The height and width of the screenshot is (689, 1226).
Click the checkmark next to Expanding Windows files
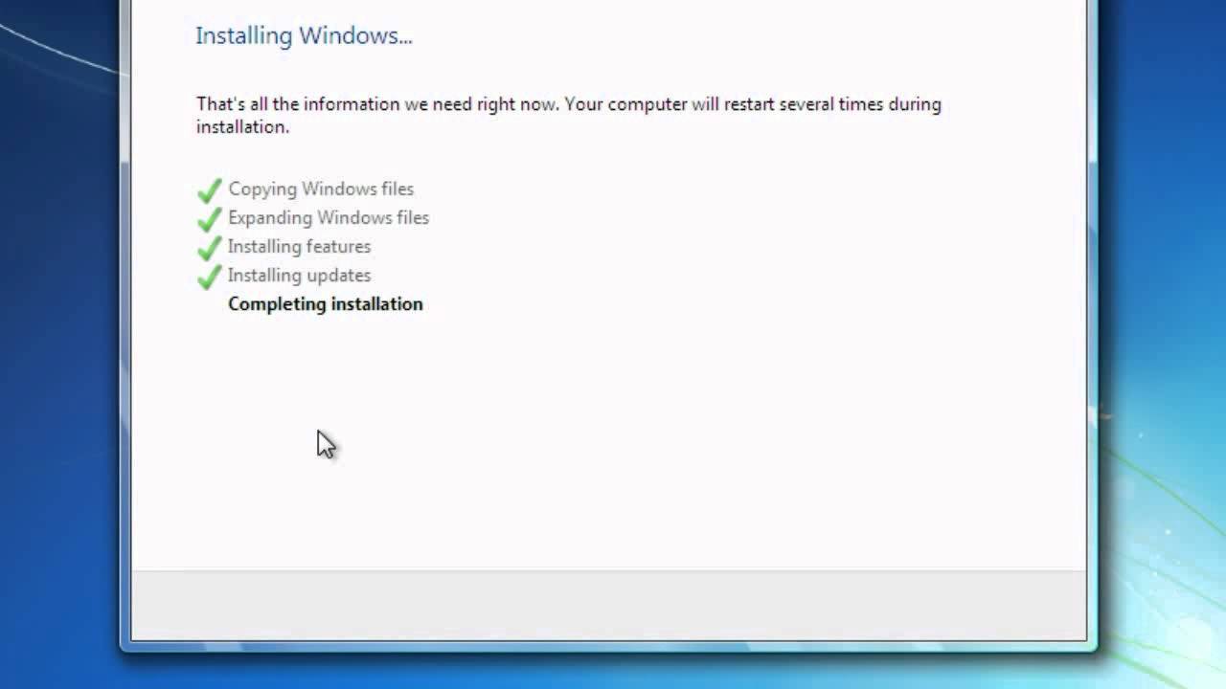click(209, 219)
